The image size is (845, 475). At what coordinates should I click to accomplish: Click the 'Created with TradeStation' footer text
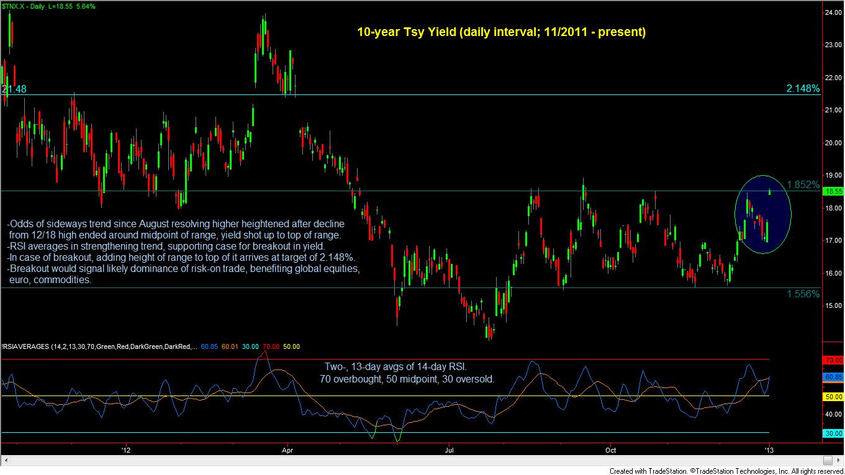[x=726, y=471]
